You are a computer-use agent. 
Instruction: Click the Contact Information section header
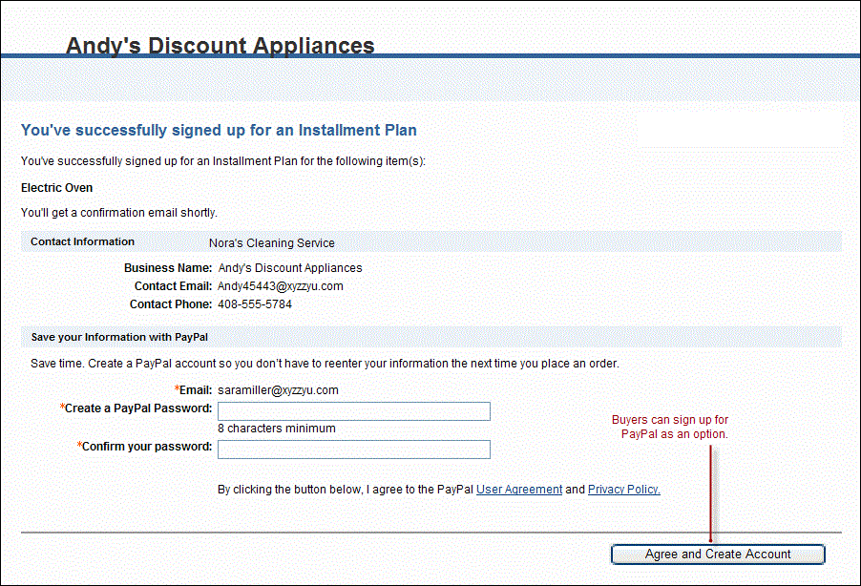pyautogui.click(x=82, y=242)
